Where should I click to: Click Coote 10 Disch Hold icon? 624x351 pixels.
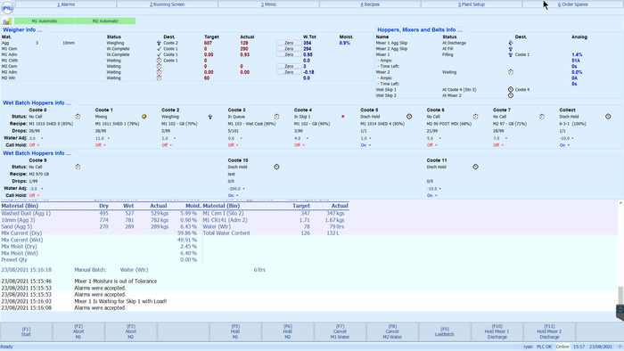[x=276, y=167]
